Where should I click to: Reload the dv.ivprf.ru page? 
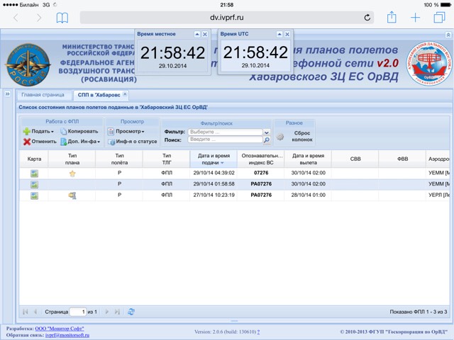pyautogui.click(x=367, y=18)
